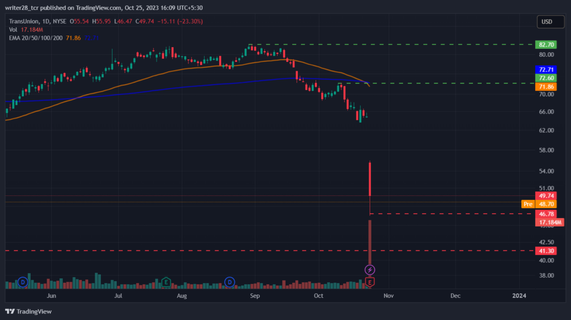The width and height of the screenshot is (571, 320).
Task: Click the dividend D marker near June
Action: (22, 282)
